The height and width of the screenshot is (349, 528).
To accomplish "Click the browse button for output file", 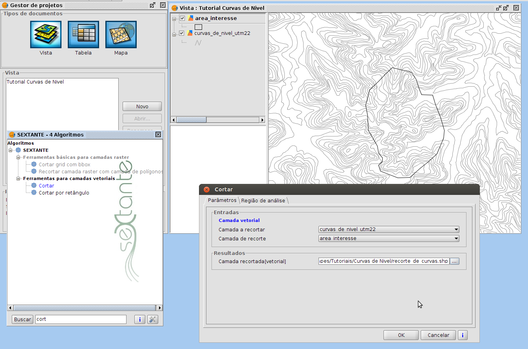I will (454, 261).
